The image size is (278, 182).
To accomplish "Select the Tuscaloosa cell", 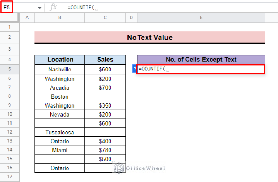I will [60, 132].
